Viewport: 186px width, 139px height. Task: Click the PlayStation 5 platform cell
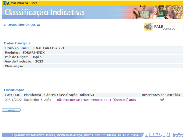click(33, 100)
